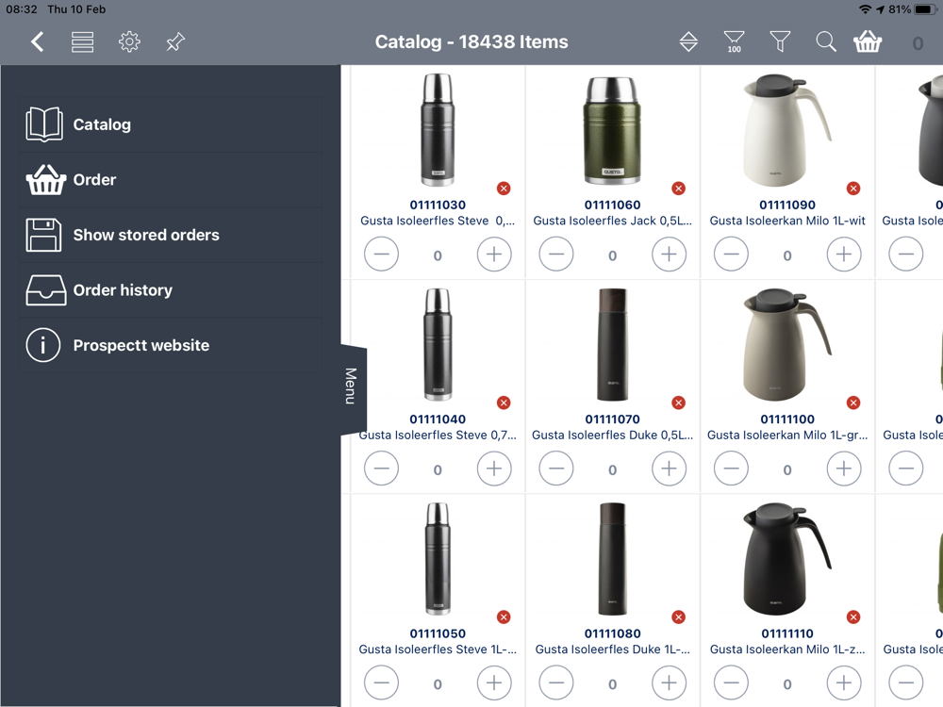Image resolution: width=943 pixels, height=707 pixels.
Task: Select item code 01111080
Action: click(612, 633)
